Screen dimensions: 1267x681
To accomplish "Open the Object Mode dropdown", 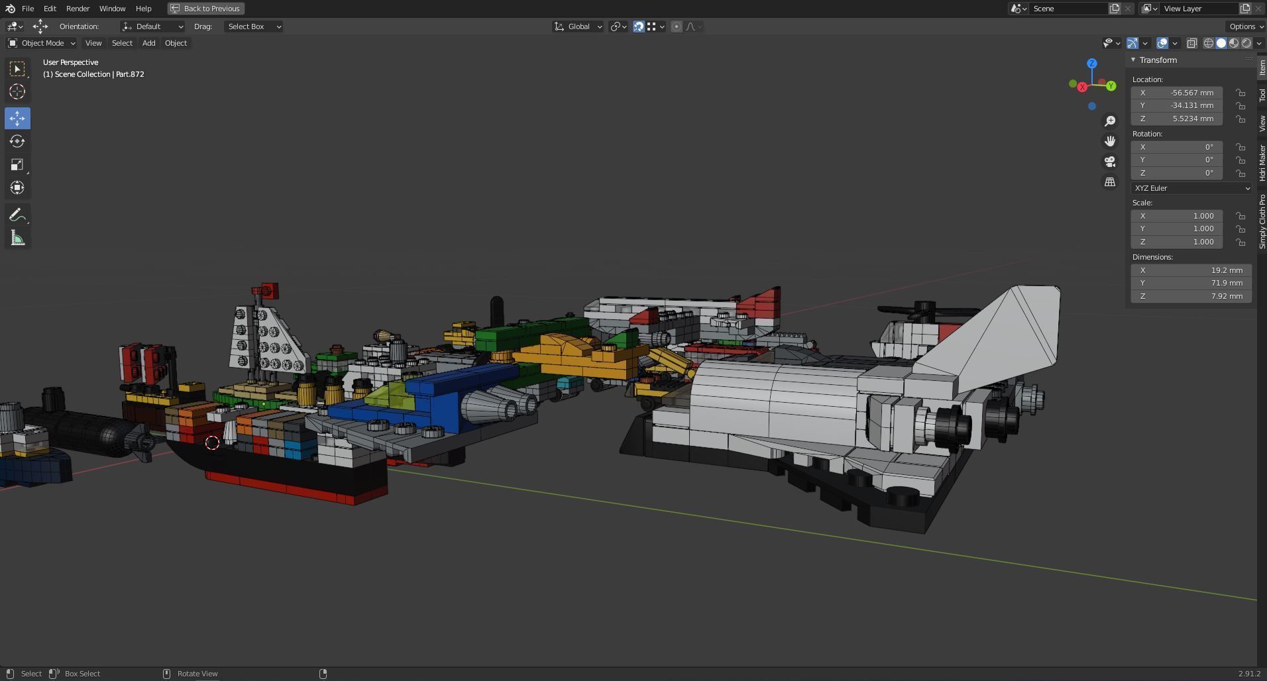I will click(41, 43).
